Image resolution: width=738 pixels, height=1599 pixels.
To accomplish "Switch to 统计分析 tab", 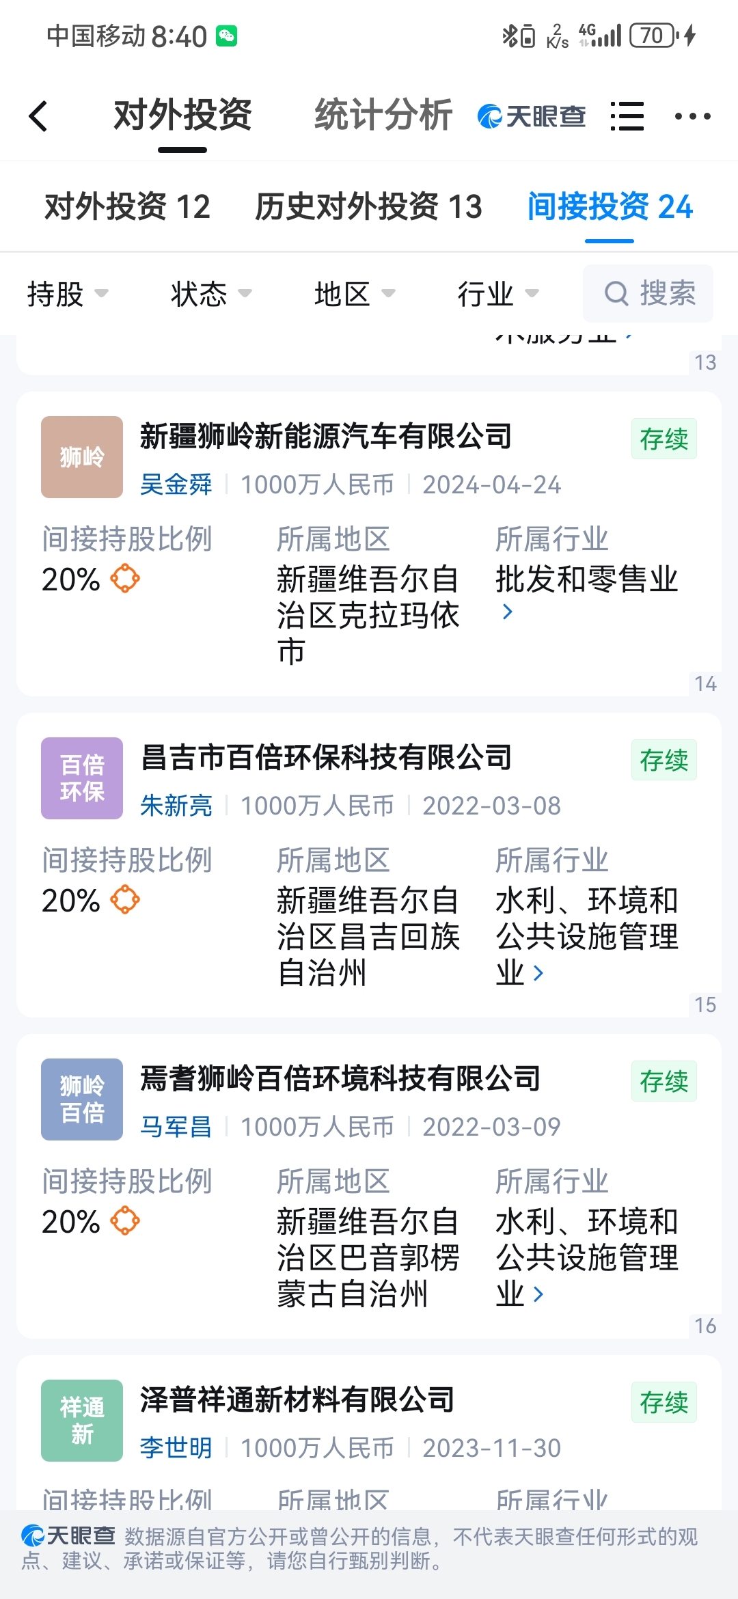I will (383, 115).
